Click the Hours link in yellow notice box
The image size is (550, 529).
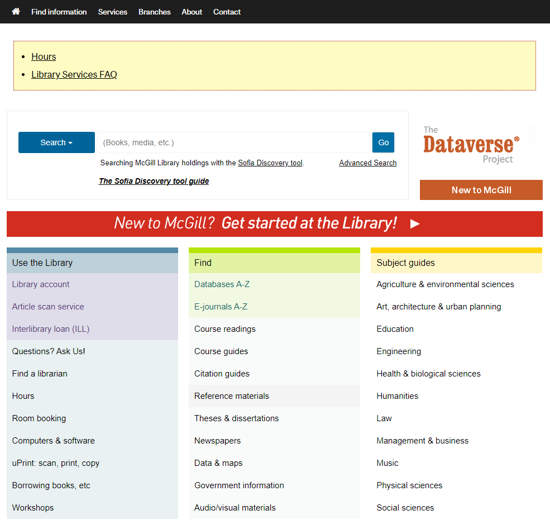coord(44,56)
